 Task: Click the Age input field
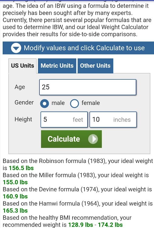click(x=88, y=87)
